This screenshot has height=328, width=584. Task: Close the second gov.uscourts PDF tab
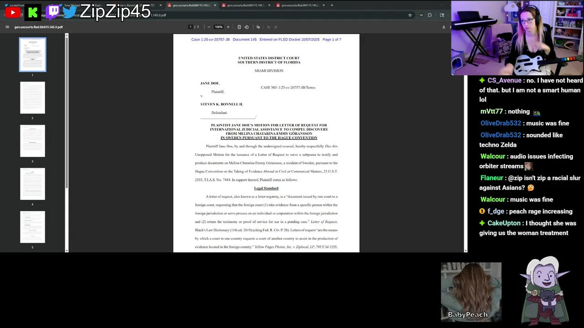(269, 5)
